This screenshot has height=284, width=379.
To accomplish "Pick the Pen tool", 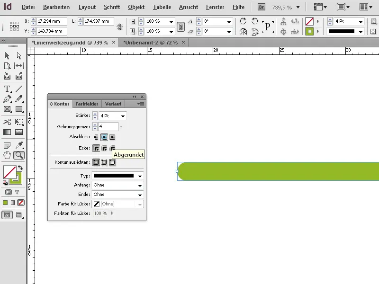I will (x=7, y=99).
